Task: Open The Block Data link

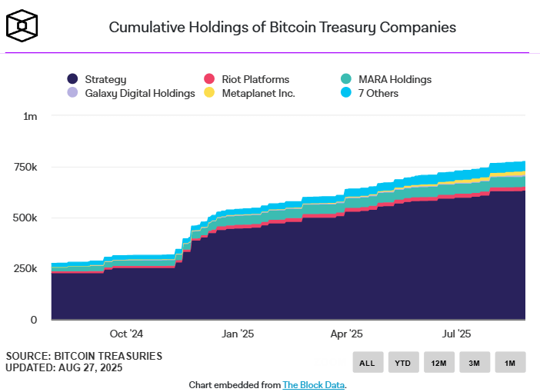Action: tap(313, 385)
